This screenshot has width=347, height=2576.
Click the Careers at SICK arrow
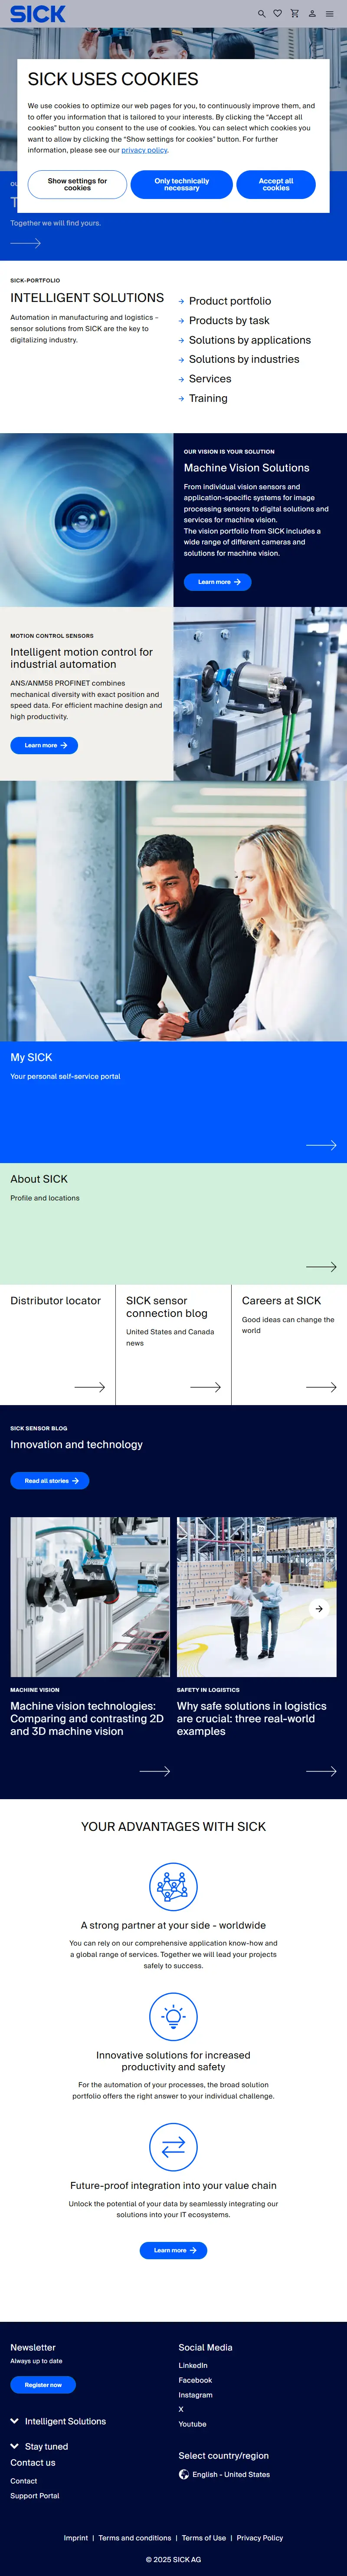click(x=321, y=1387)
